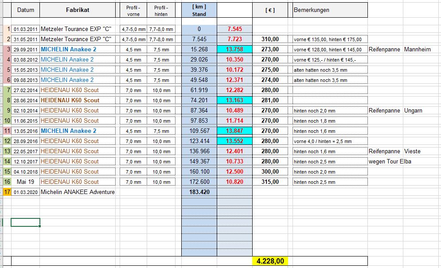Select the date cell 01.03.2020
The image size is (441, 268).
pyautogui.click(x=25, y=192)
